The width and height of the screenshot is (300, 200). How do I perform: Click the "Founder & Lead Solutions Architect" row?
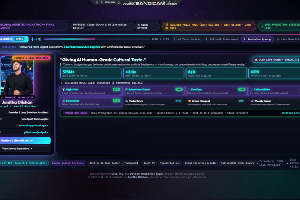pos(25,112)
